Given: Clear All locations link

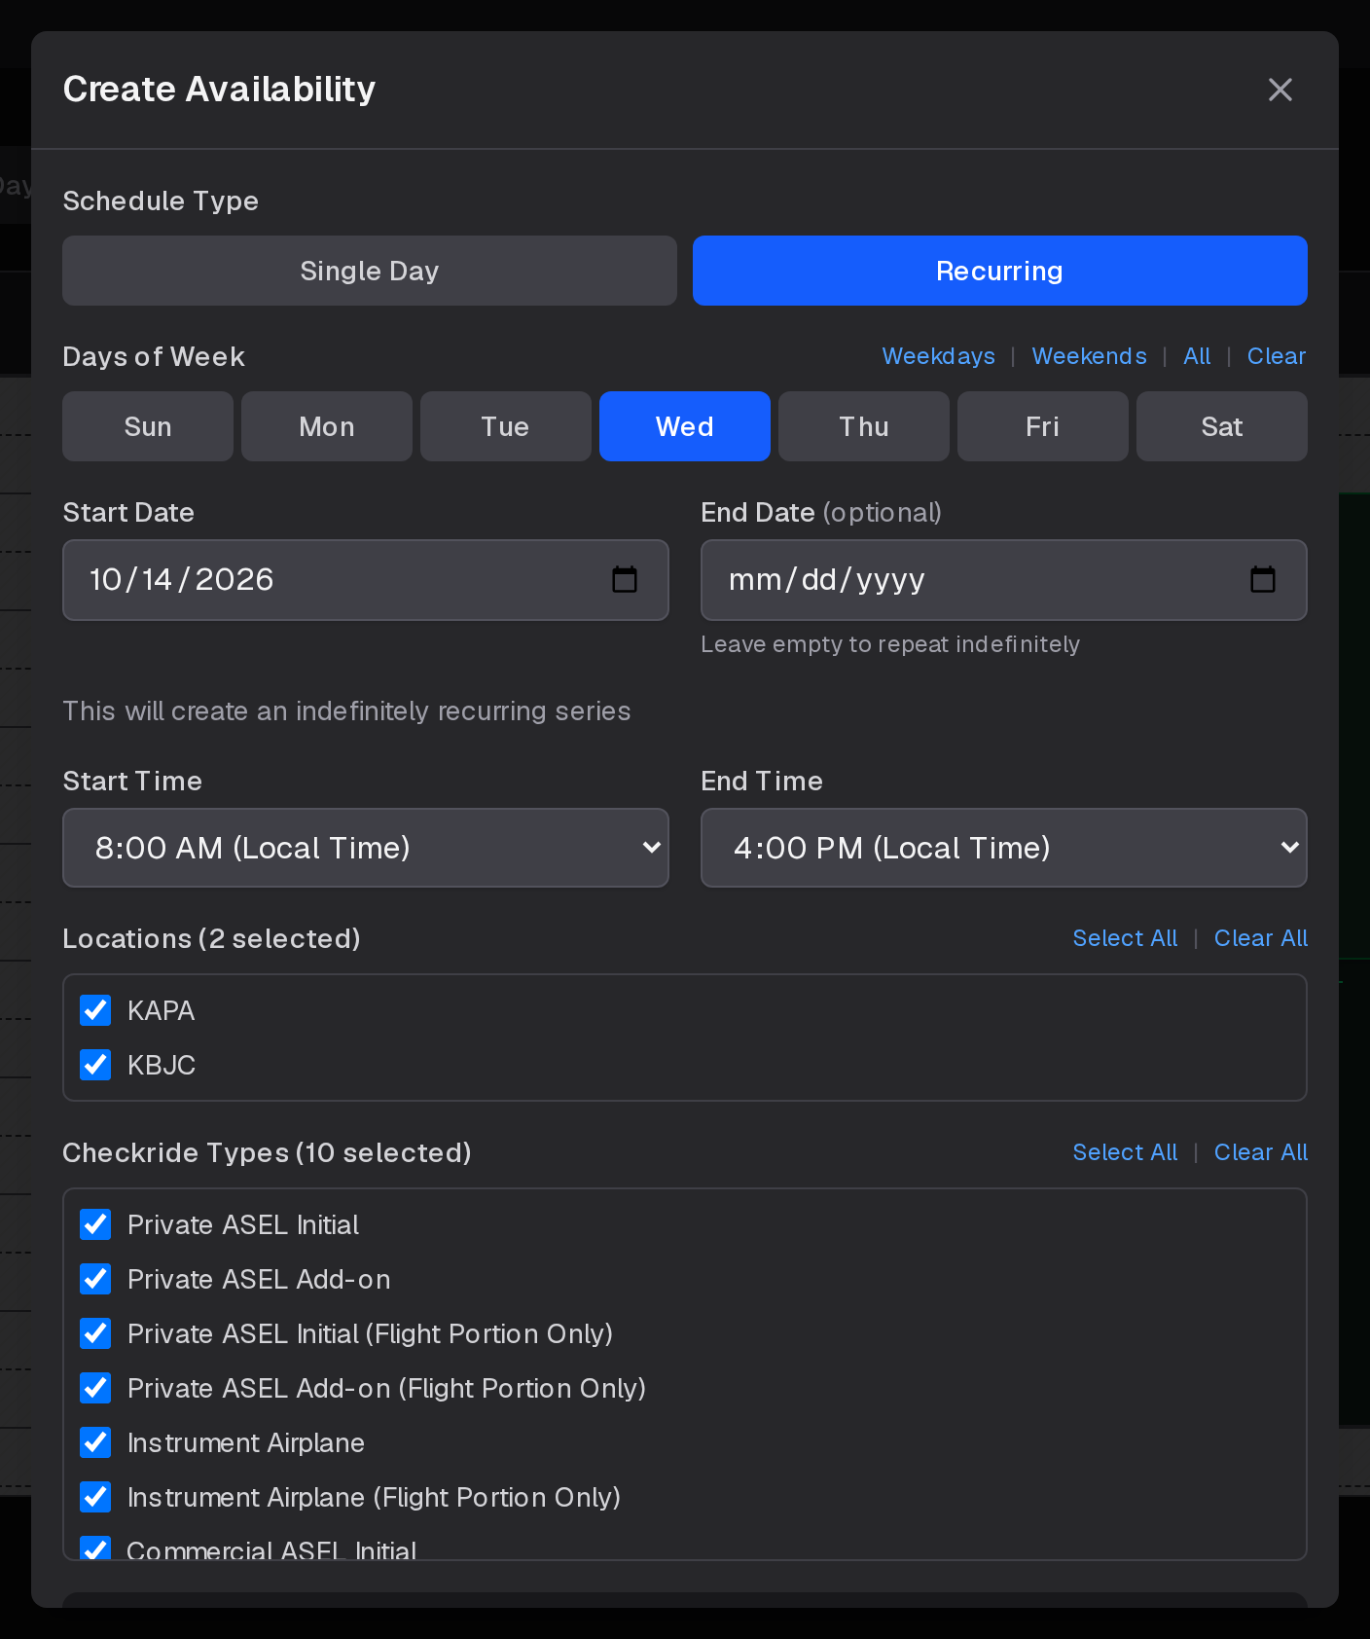Looking at the screenshot, I should coord(1261,938).
